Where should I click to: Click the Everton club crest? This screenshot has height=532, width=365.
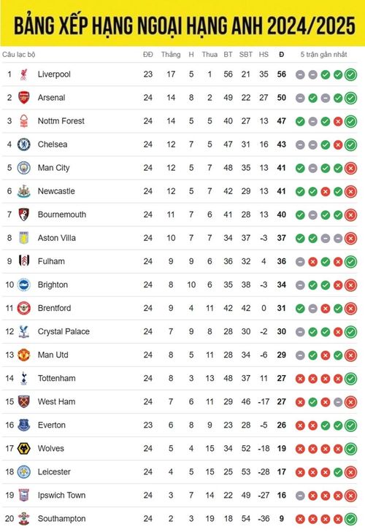(24, 425)
